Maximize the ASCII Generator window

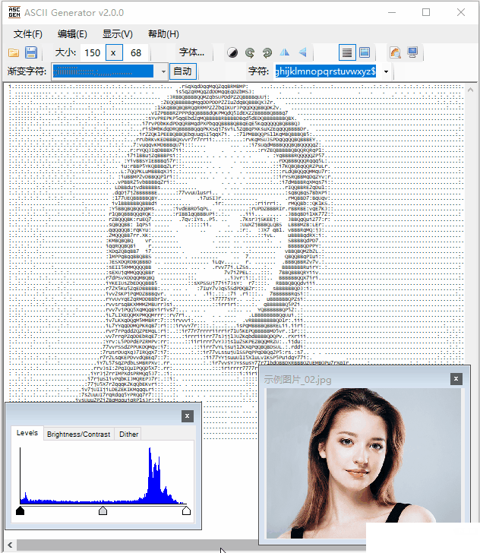(x=426, y=12)
